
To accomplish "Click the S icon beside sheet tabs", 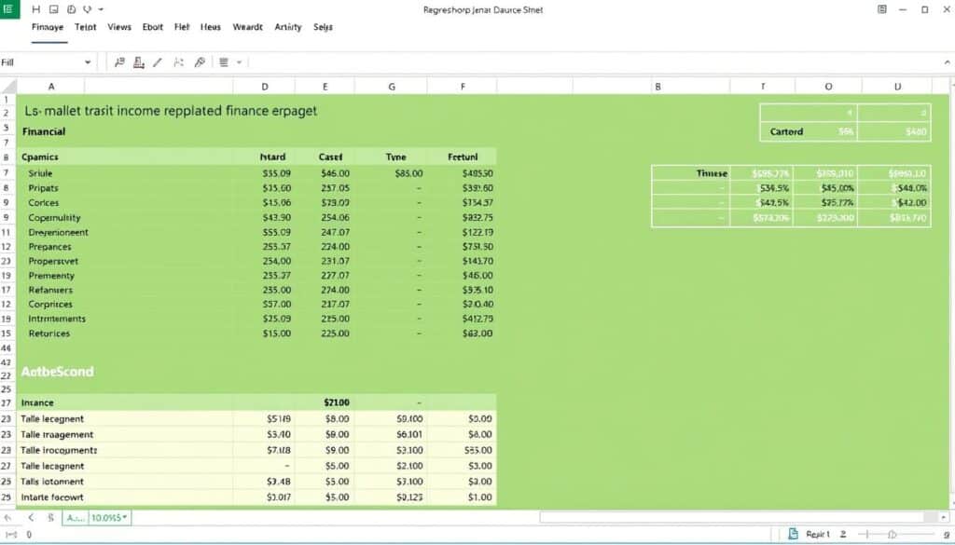I will click(x=51, y=518).
